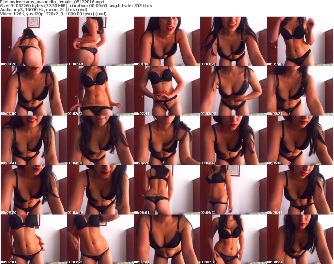Screen dimensions: 334x264
Task: Select the thumbnail frame stamped 00:00:40
Action: coord(100,41)
